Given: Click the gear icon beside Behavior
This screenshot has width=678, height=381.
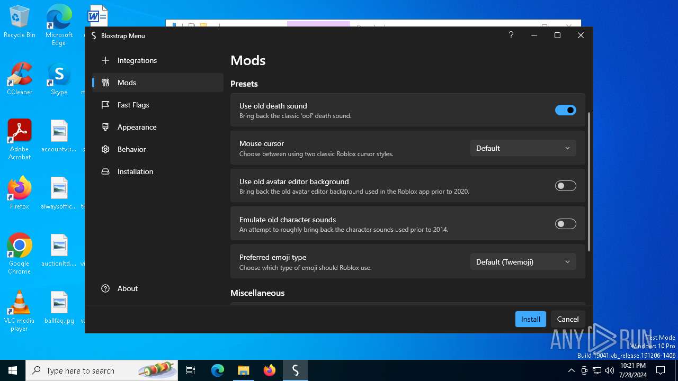Looking at the screenshot, I should [105, 149].
